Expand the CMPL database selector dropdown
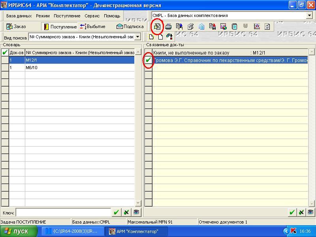Viewport: 316px width, 237px height. pos(309,15)
